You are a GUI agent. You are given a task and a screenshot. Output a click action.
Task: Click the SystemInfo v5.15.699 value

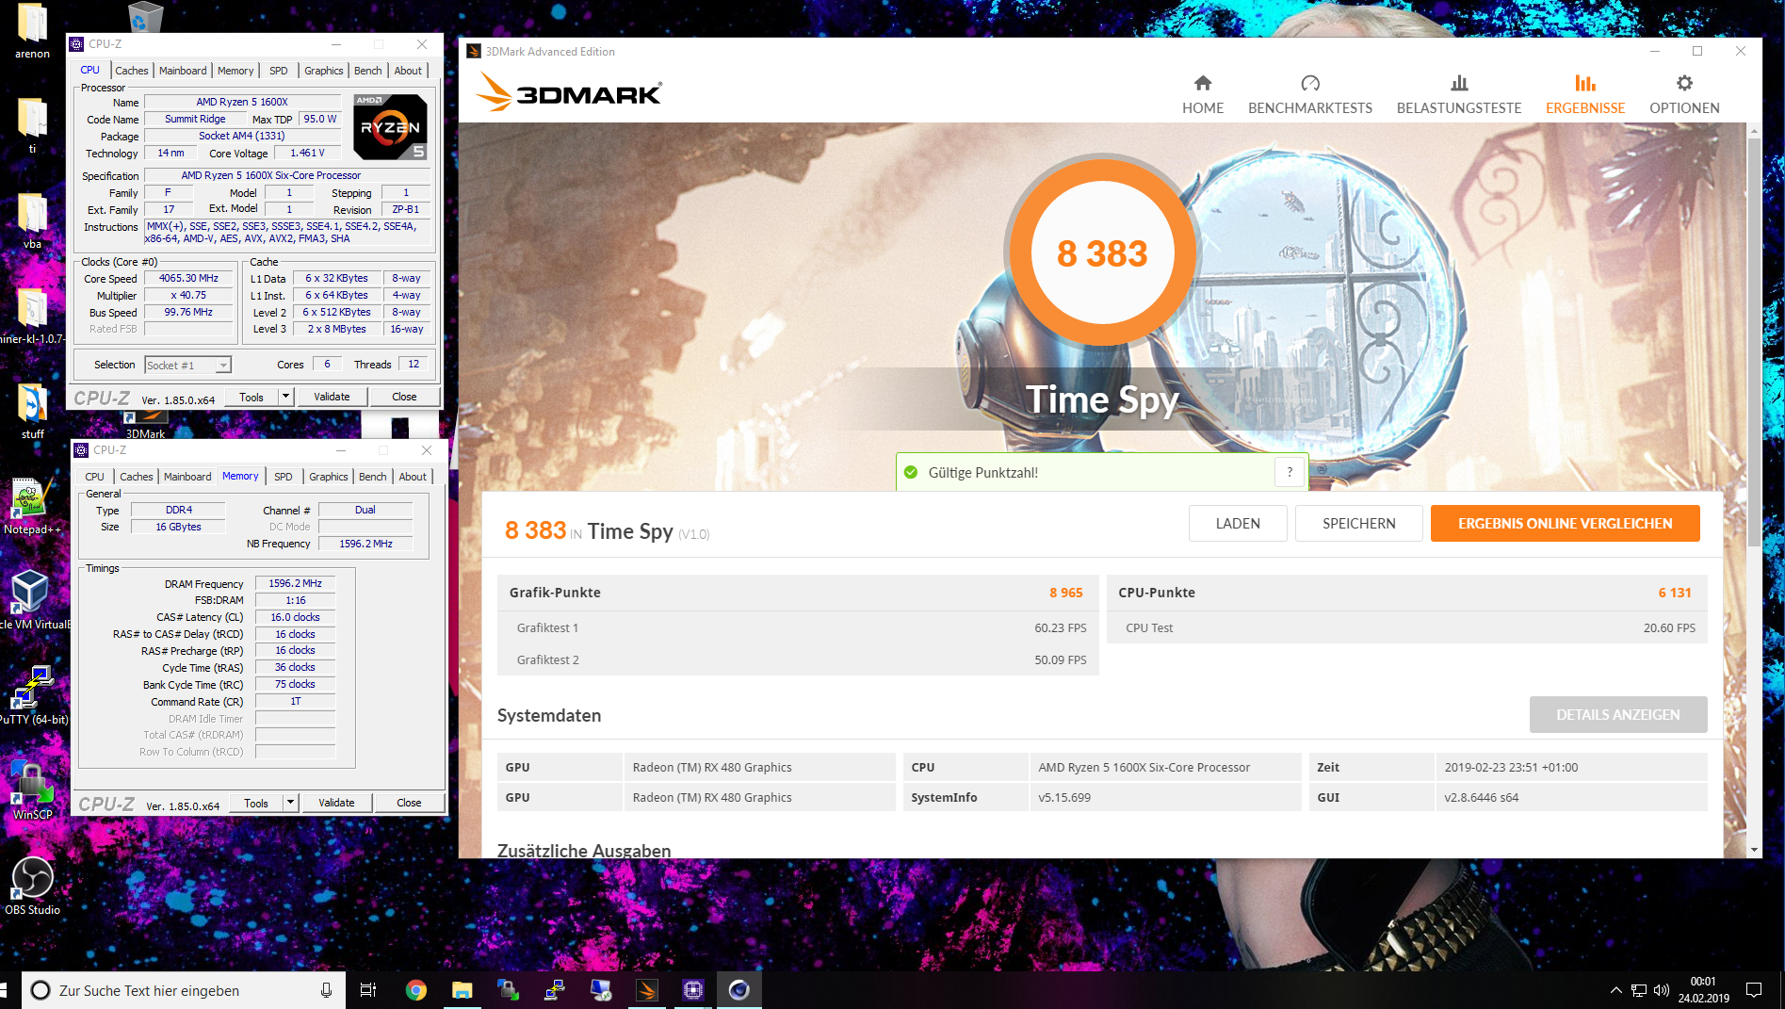1064,797
